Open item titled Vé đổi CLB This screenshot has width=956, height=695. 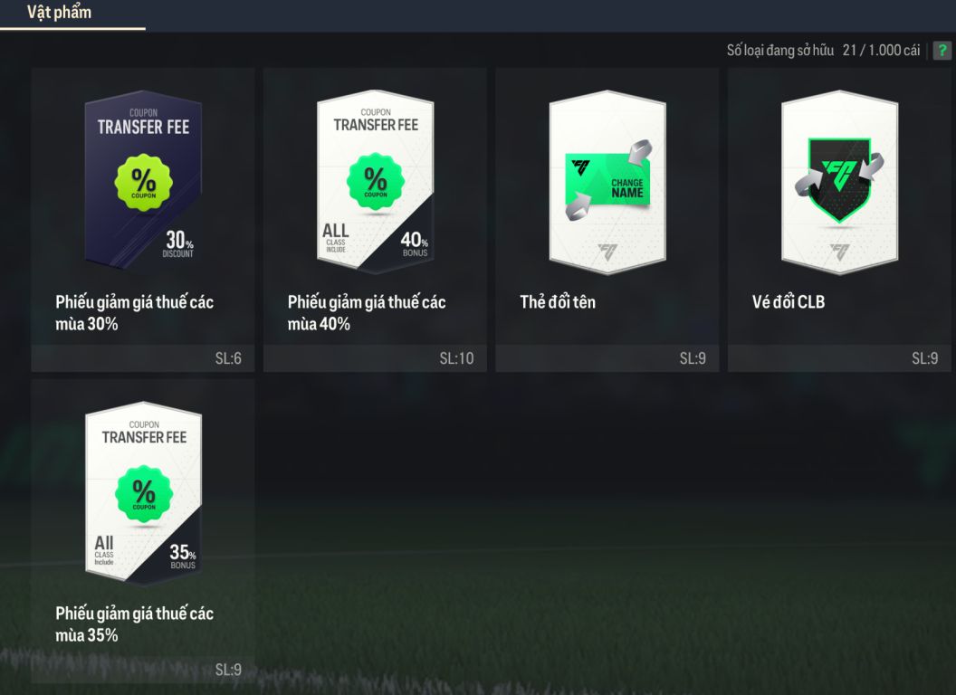coord(788,301)
